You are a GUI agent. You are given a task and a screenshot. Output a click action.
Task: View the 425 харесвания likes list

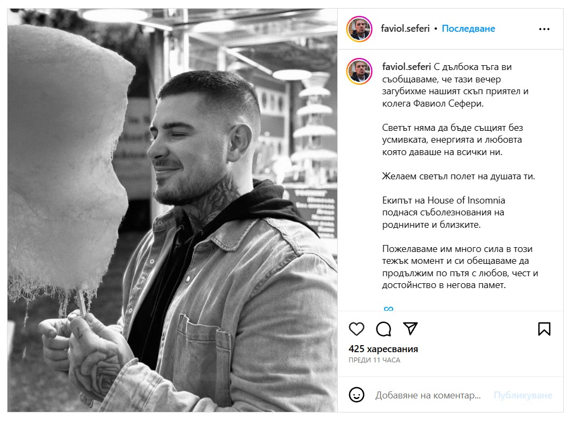point(383,349)
